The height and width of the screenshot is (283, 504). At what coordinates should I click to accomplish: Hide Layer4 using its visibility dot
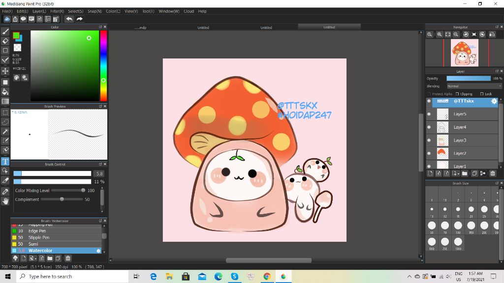click(x=429, y=127)
